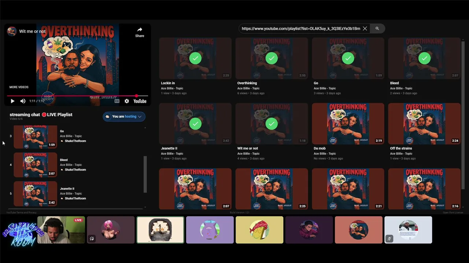Click the search magnifier button
469x263 pixels.
(377, 28)
